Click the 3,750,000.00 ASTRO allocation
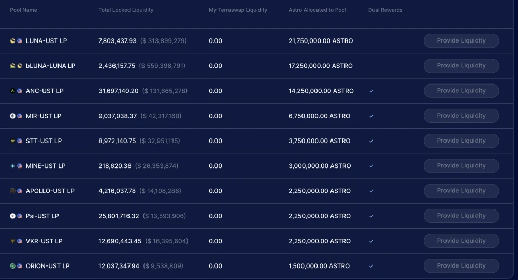The height and width of the screenshot is (280, 518). 319,141
